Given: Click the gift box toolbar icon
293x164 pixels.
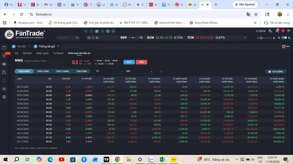Looking at the screenshot, I should tap(97, 31).
